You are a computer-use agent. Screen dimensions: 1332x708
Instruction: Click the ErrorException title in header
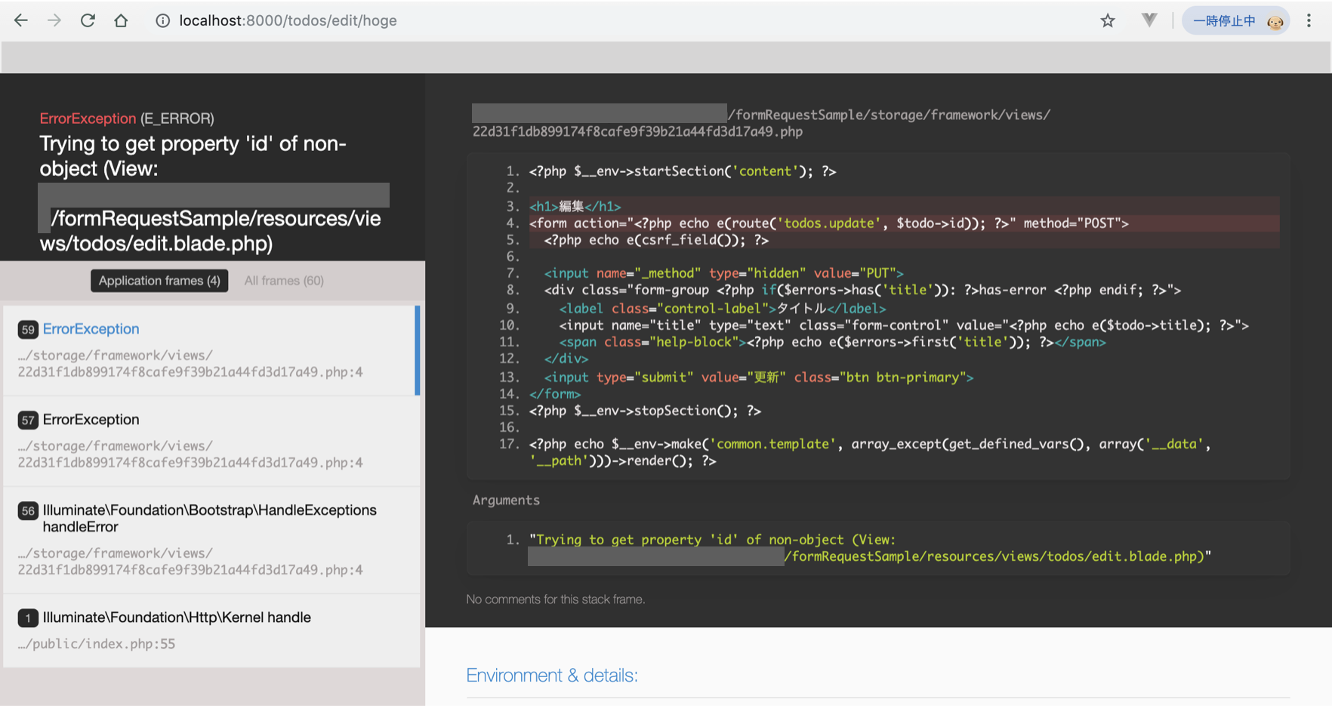pos(88,119)
